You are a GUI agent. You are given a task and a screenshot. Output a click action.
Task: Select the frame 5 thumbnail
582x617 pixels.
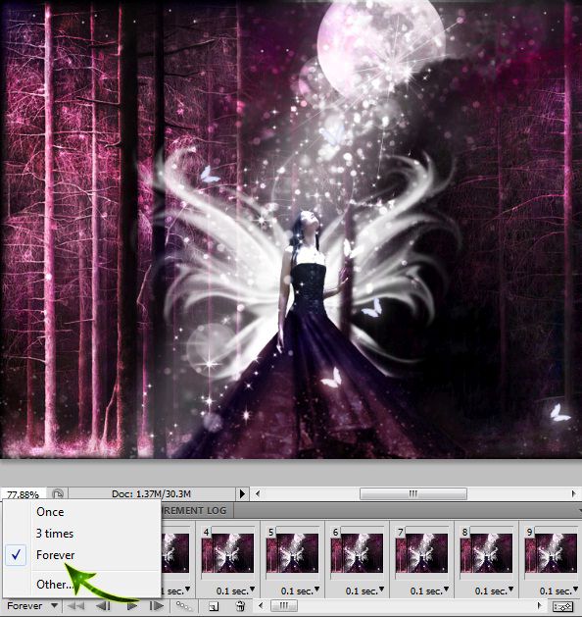pos(292,553)
